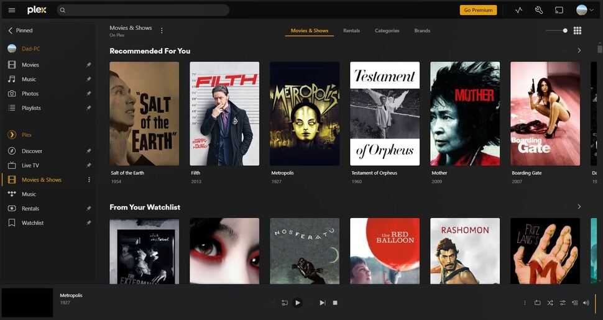Screen dimensions: 603x320
Task: Toggle repeat in the player
Action: pyautogui.click(x=537, y=303)
